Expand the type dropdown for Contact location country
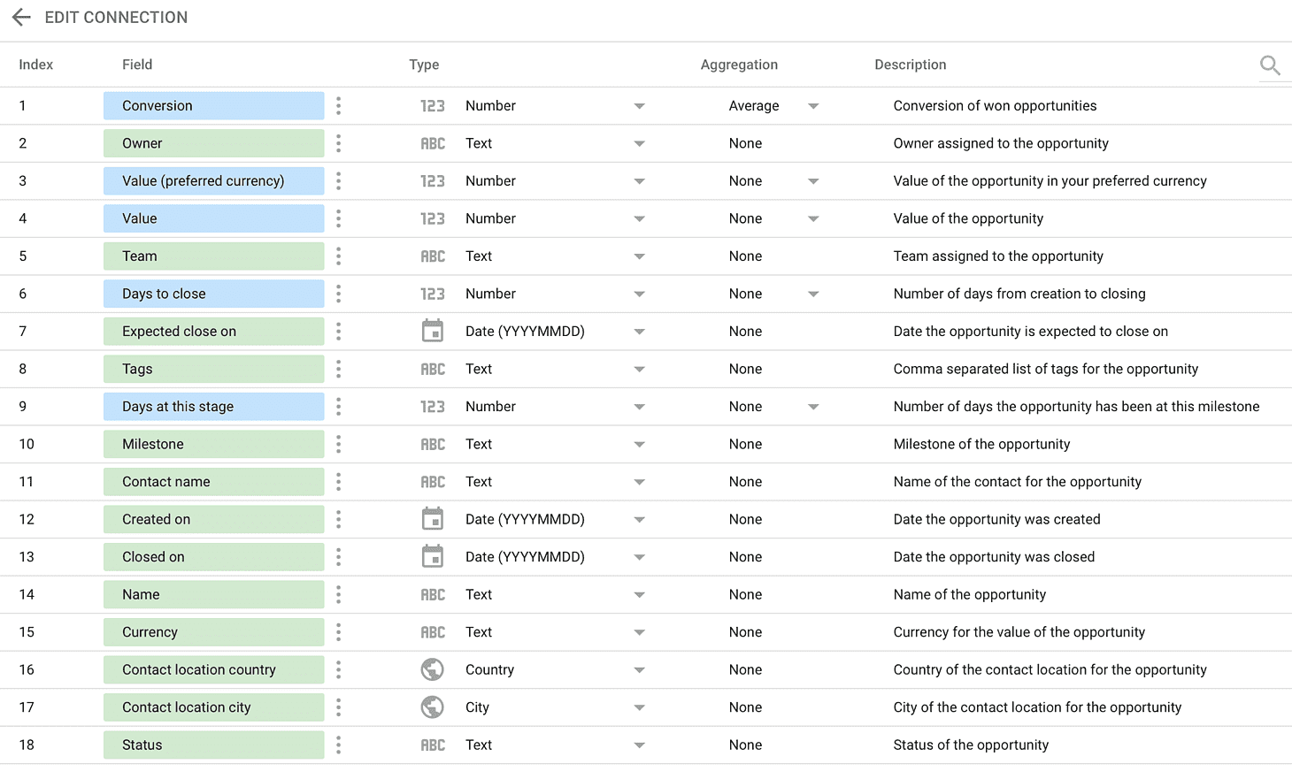This screenshot has height=779, width=1292. (x=639, y=670)
